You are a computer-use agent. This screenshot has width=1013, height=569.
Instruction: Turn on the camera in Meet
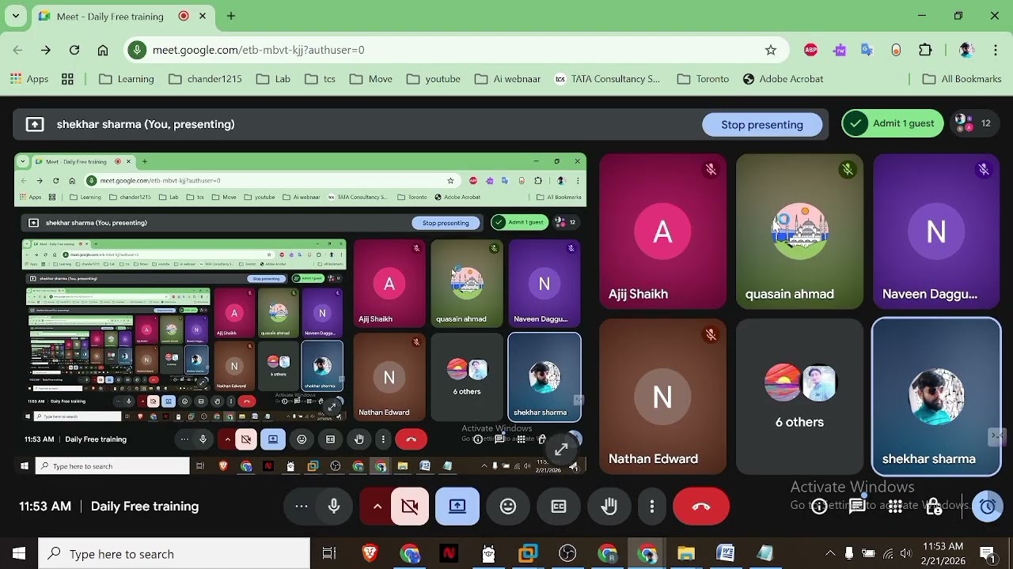pos(410,507)
